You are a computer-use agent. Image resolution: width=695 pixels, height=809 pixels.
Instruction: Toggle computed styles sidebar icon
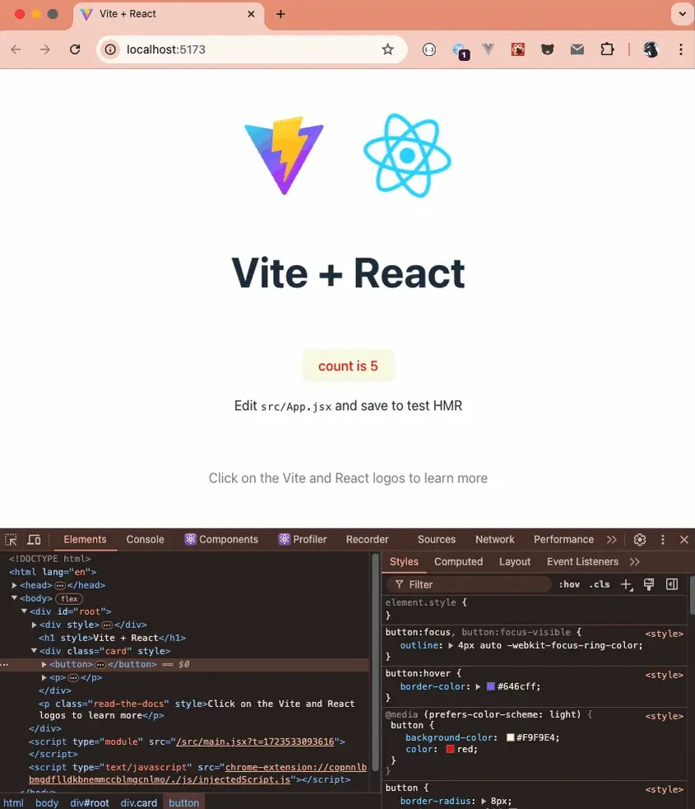pos(672,584)
